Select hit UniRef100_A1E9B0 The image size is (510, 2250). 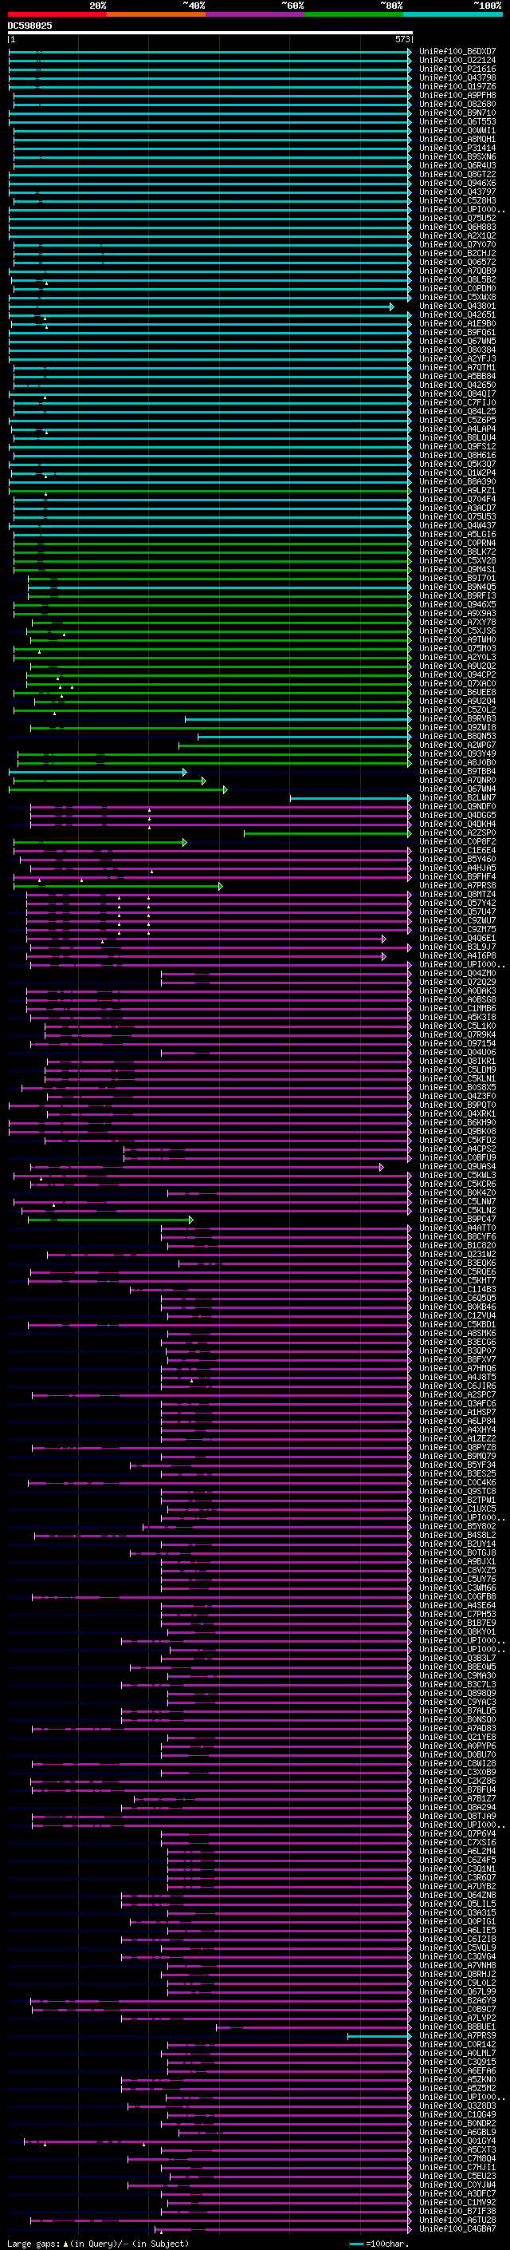click(457, 324)
